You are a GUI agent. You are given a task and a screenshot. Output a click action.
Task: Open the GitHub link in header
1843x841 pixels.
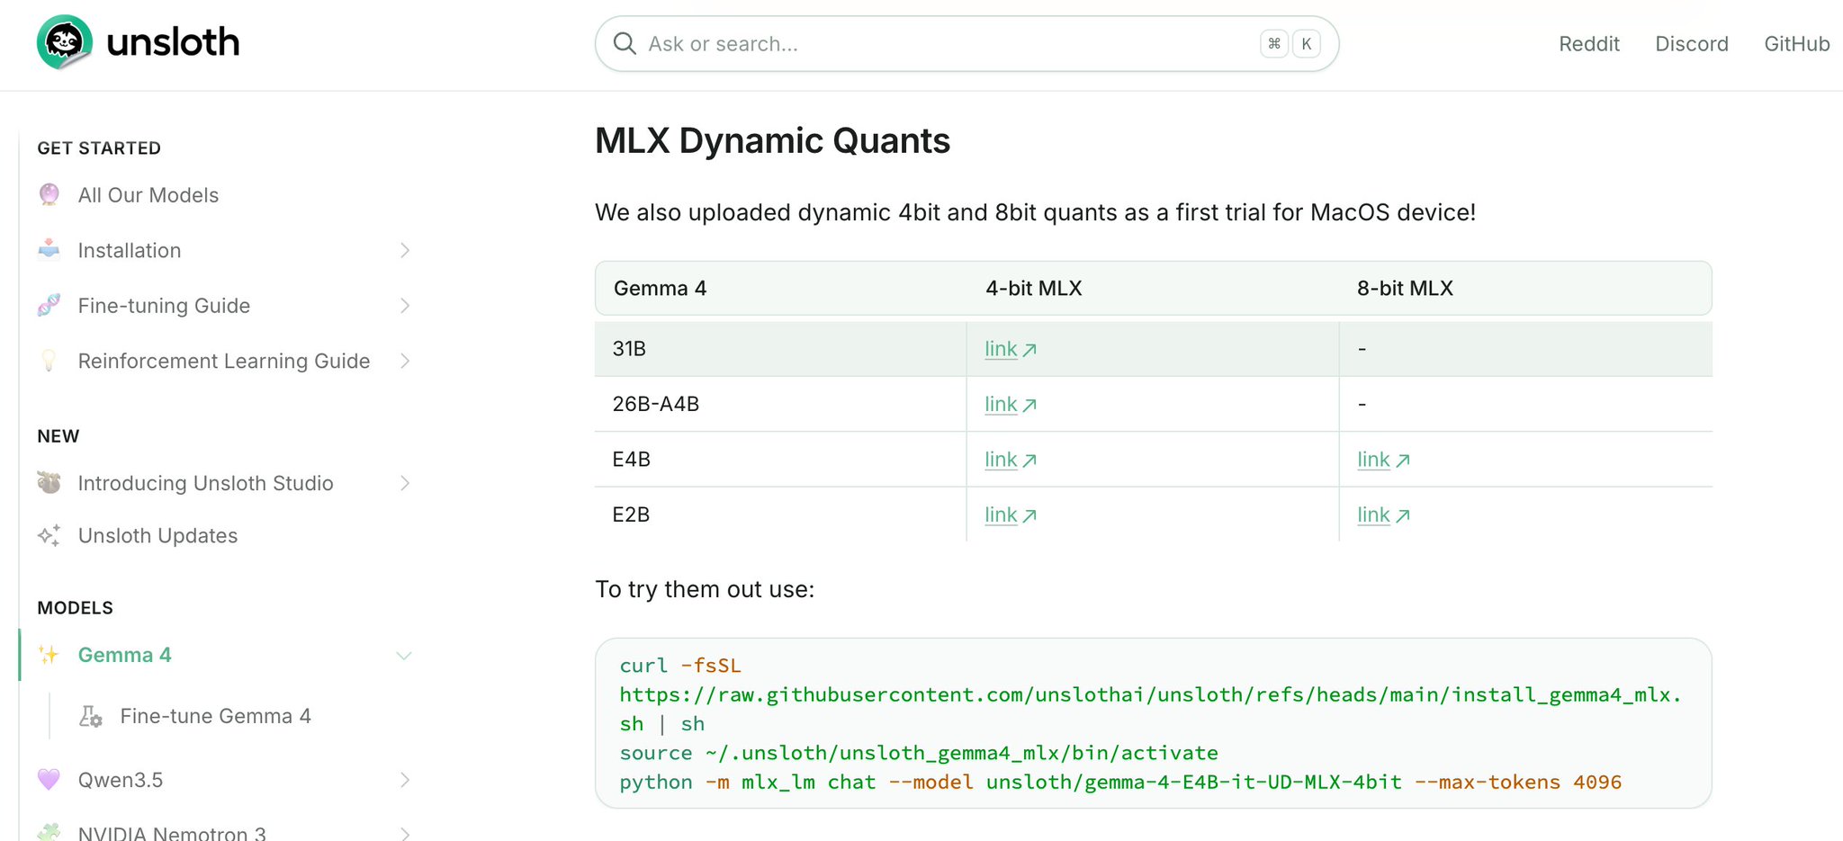click(x=1797, y=43)
